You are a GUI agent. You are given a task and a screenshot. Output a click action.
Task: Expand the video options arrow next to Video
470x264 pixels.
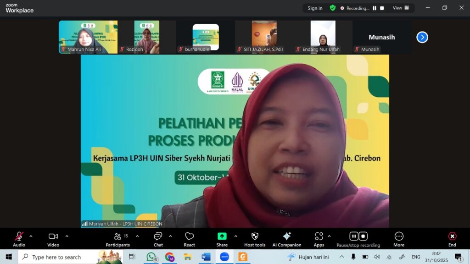(x=67, y=236)
